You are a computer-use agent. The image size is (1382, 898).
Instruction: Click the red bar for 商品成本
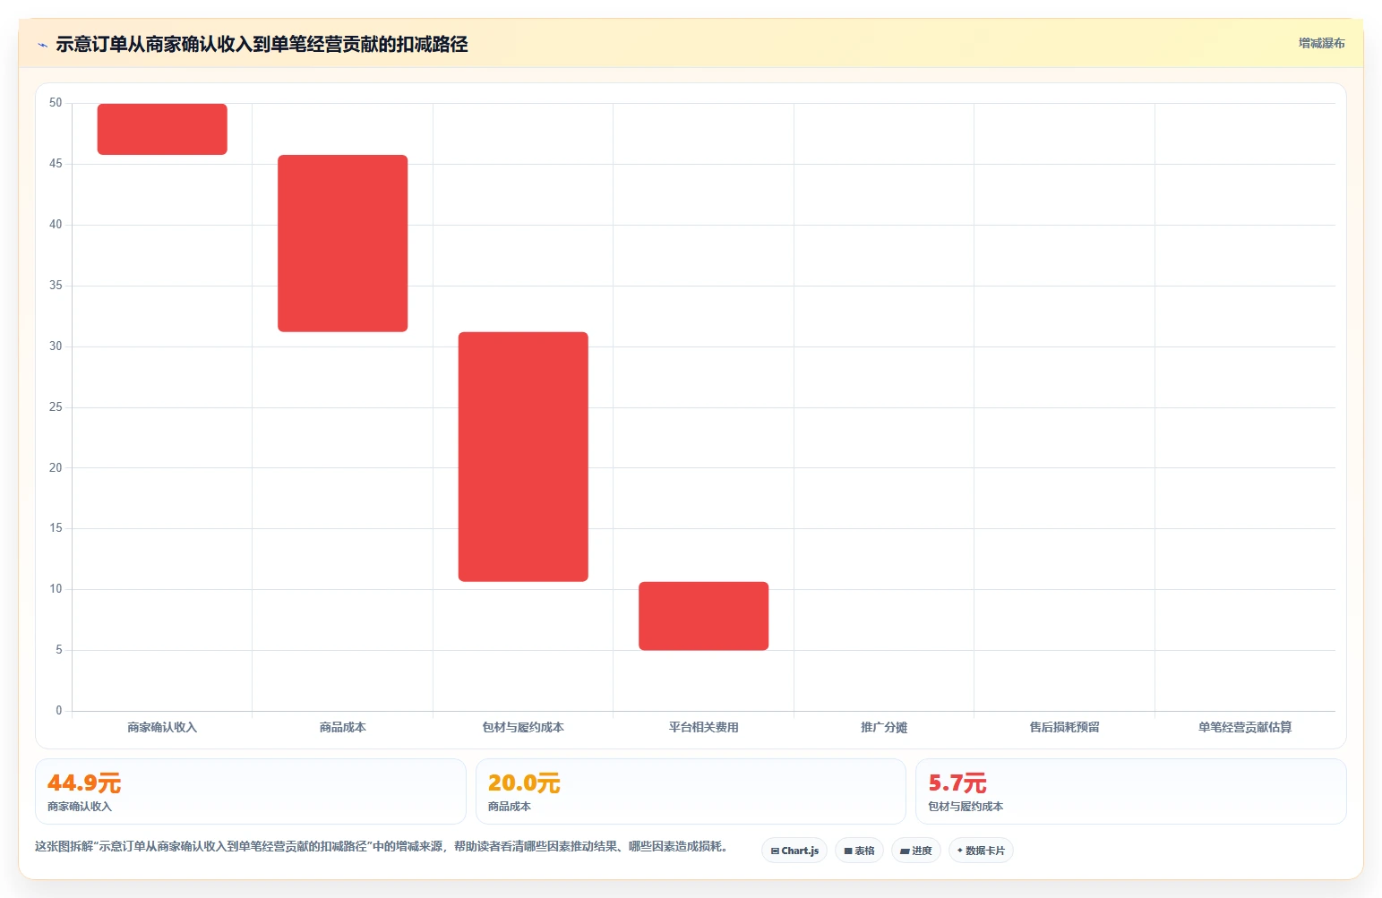[342, 244]
